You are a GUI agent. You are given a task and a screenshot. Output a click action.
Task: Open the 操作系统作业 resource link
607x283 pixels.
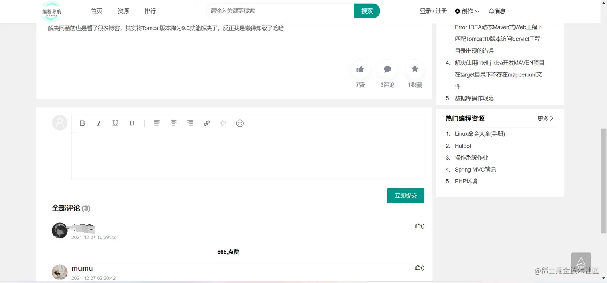[x=471, y=158]
